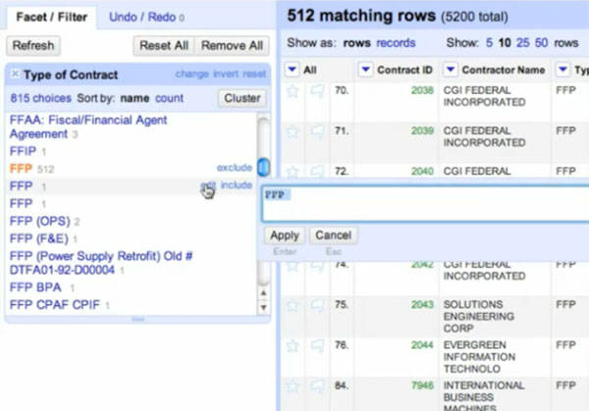Select the FFIP facet choice
Viewport: 589px width, 411px height.
tap(23, 151)
